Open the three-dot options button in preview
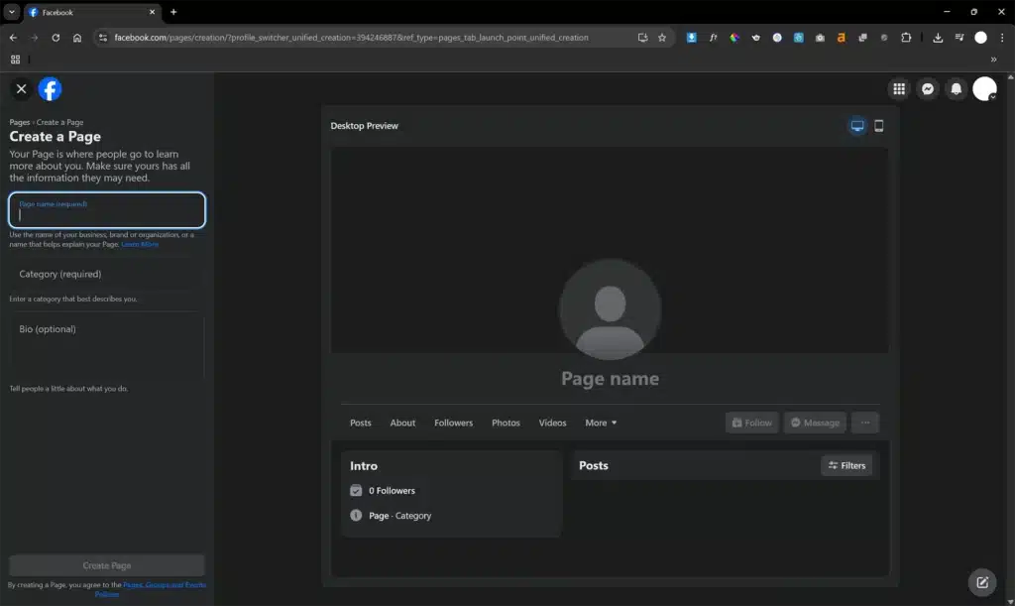 [x=864, y=423]
